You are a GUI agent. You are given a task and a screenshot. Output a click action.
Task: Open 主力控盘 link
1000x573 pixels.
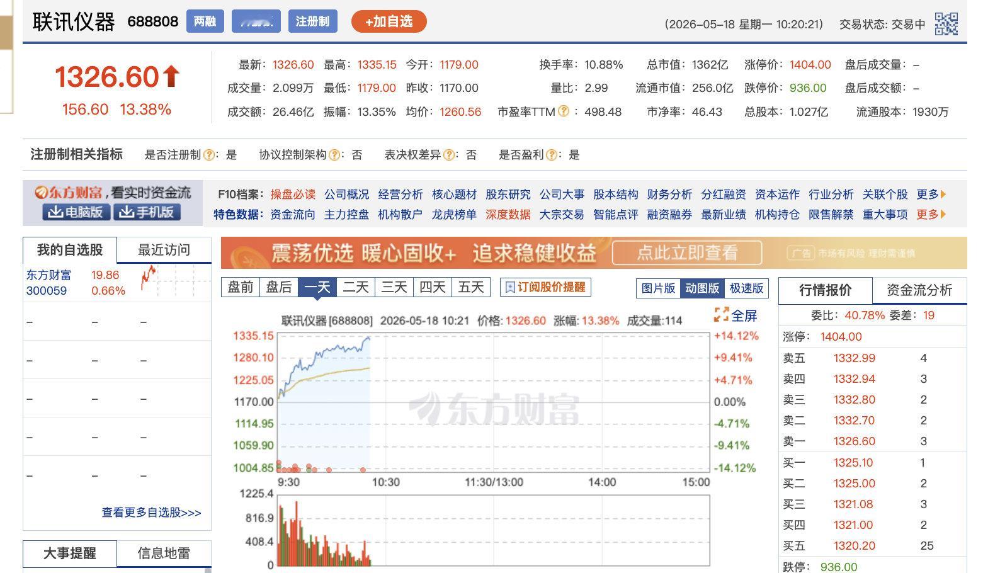(346, 215)
